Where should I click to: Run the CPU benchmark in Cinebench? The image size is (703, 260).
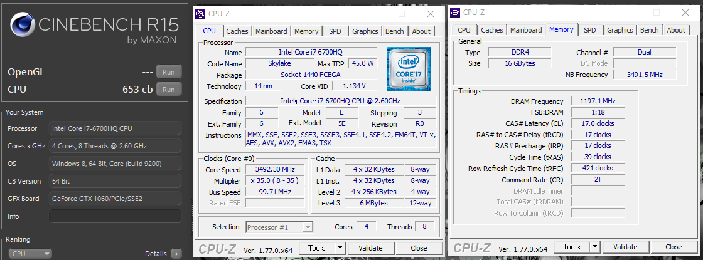pyautogui.click(x=168, y=90)
